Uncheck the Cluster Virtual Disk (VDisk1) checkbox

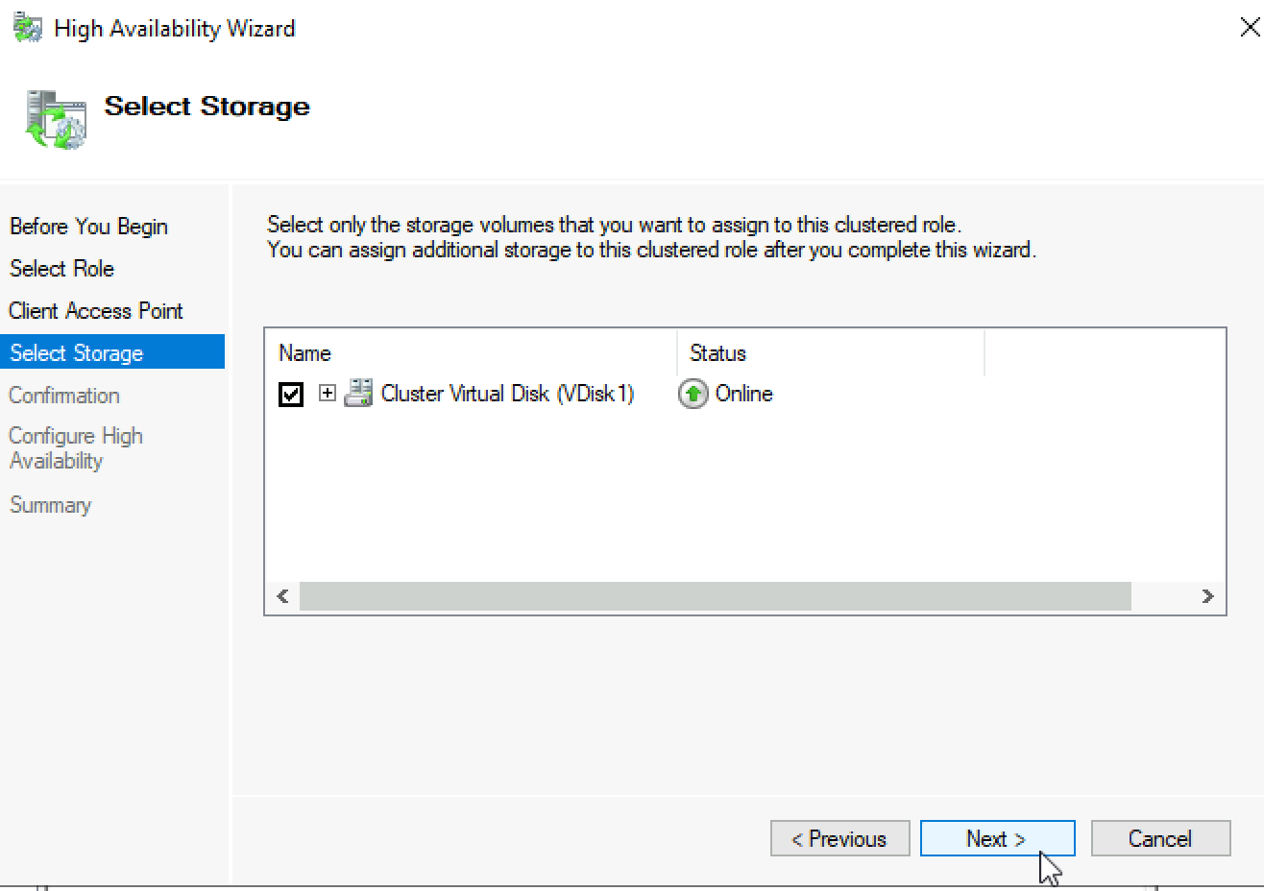(291, 394)
